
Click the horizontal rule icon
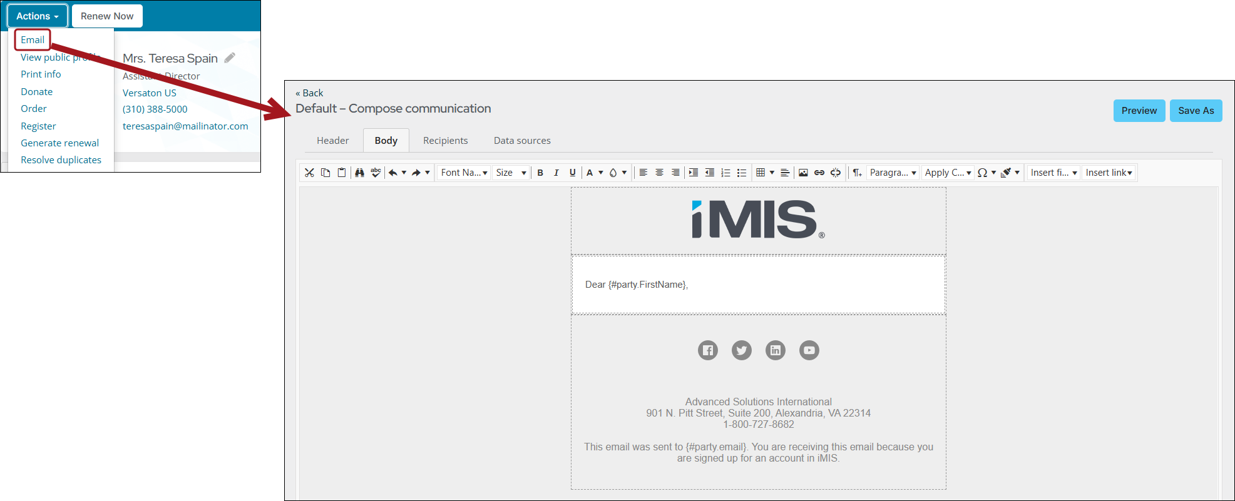(x=785, y=173)
